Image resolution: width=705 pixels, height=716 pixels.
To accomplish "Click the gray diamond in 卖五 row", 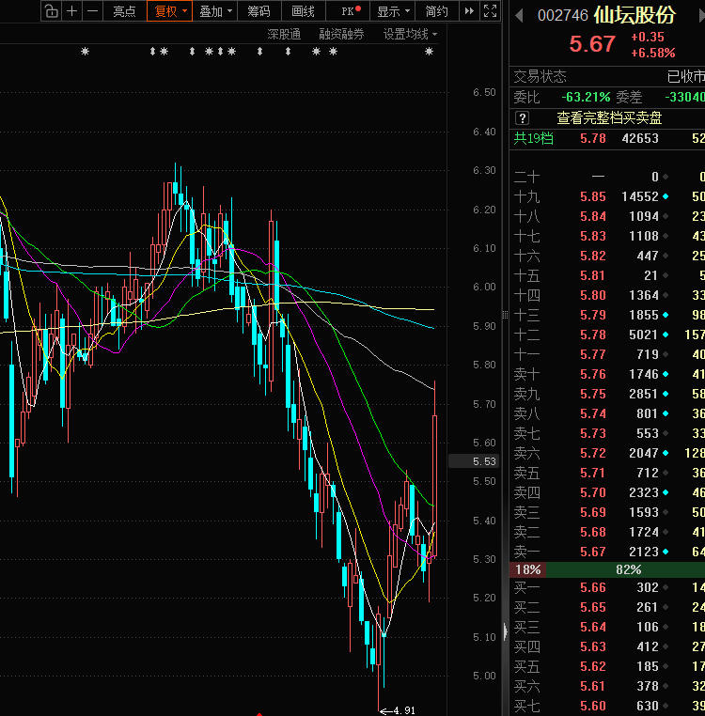I will [x=666, y=473].
